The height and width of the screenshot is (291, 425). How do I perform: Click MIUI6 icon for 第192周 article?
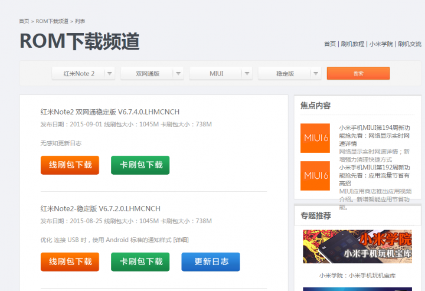315,176
